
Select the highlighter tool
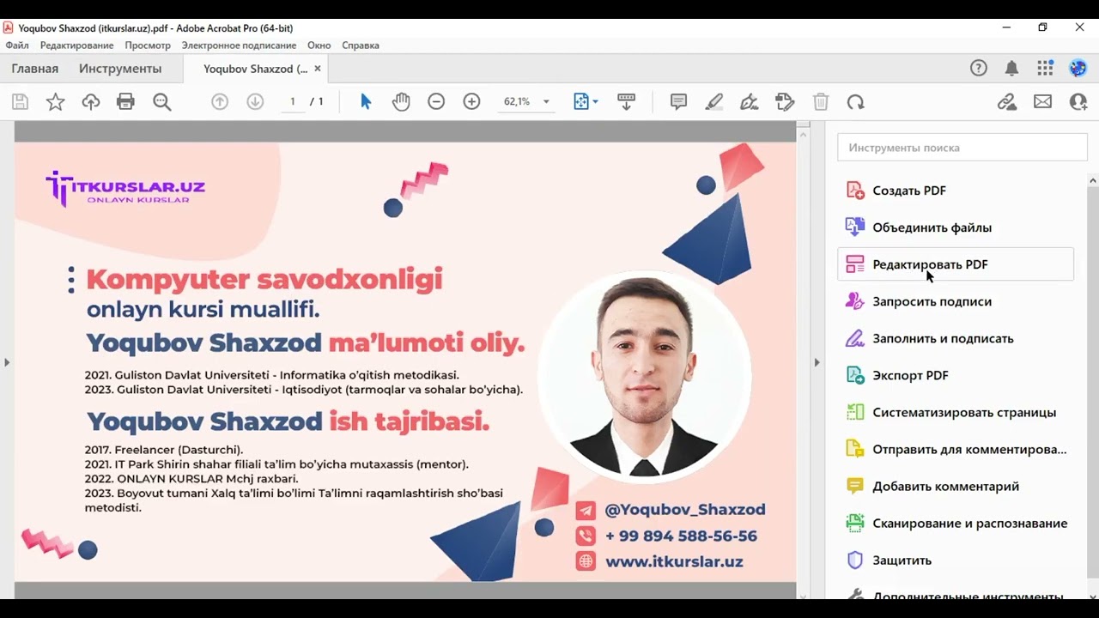pos(713,101)
